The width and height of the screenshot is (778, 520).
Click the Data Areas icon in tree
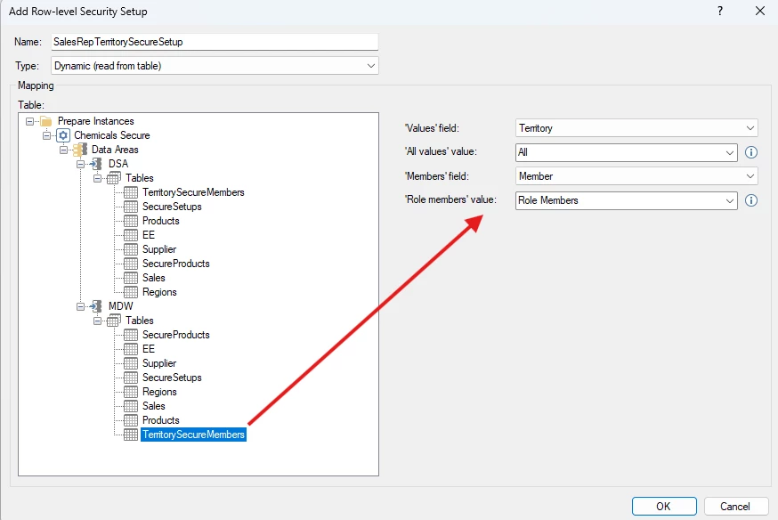[x=80, y=150]
